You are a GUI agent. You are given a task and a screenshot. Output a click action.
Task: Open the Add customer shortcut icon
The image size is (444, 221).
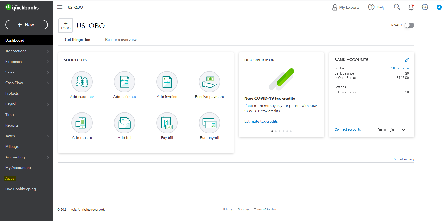[82, 82]
